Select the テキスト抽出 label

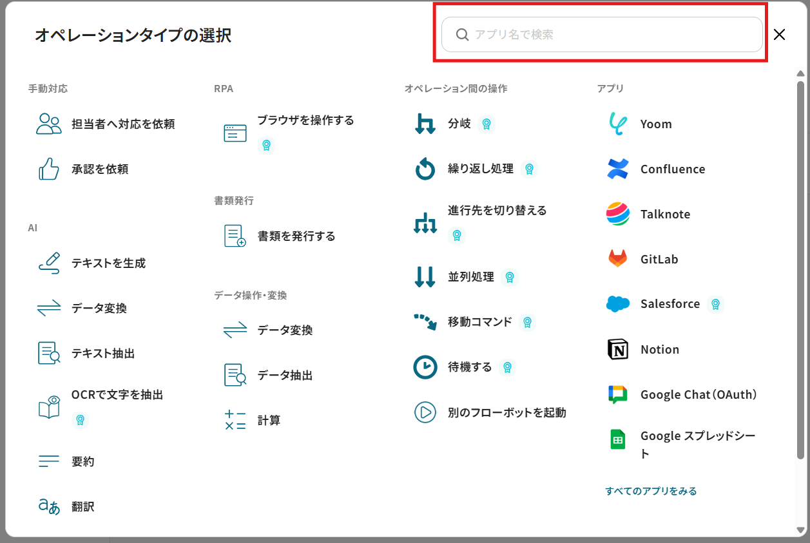103,353
